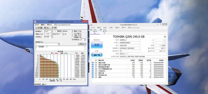Click green Read legend swatch in ATTO chart
The width and height of the screenshot is (208, 94).
pos(66,53)
